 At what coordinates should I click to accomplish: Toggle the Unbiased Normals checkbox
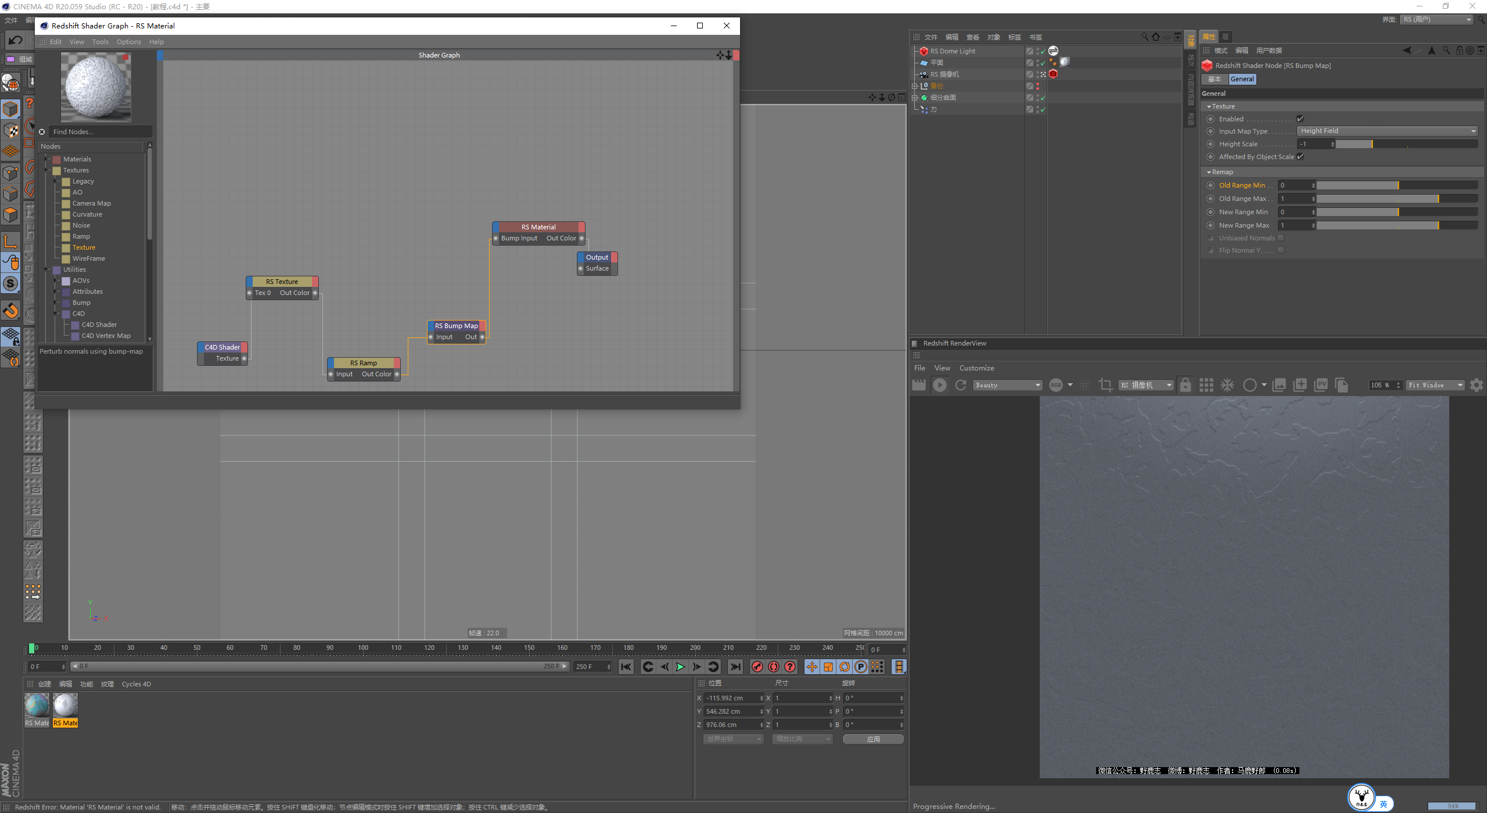click(x=1281, y=238)
